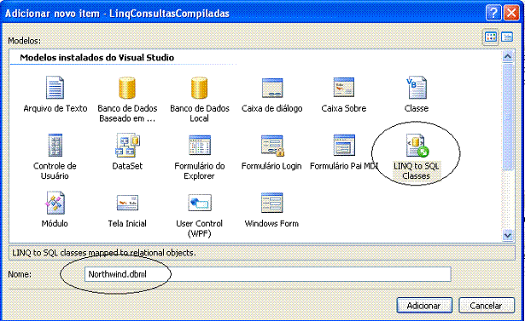This screenshot has width=525, height=321.
Task: Click the Modelos: label
Action: (x=25, y=41)
